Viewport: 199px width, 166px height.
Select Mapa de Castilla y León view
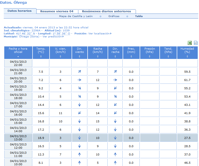click(x=76, y=16)
